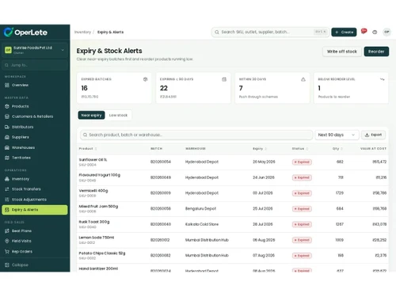Viewport: 396px width, 297px height.
Task: Focus the Jump to search field
Action: 35,65
